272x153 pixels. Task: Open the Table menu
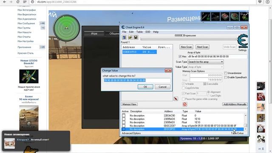(x=139, y=32)
